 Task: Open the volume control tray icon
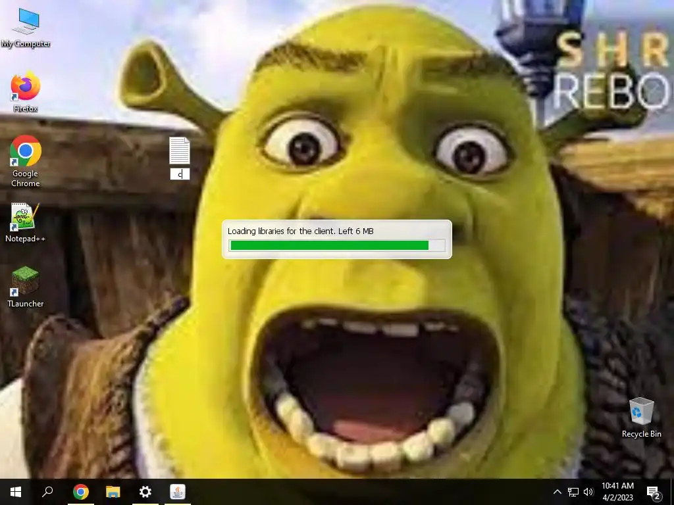click(588, 492)
